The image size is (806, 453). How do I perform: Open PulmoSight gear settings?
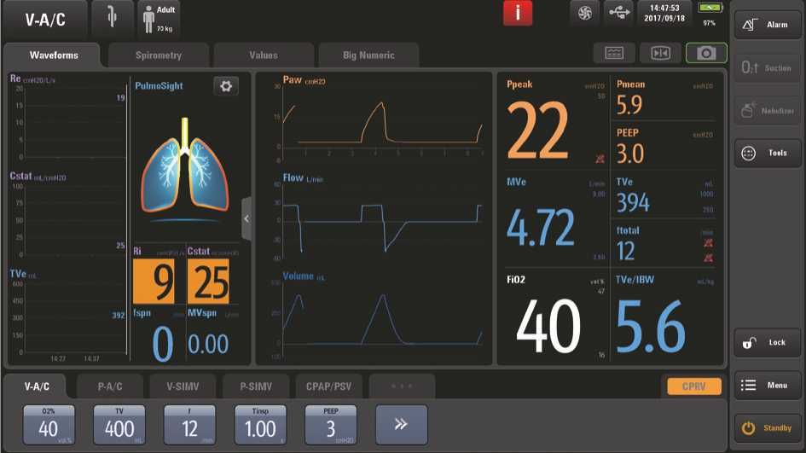click(225, 86)
